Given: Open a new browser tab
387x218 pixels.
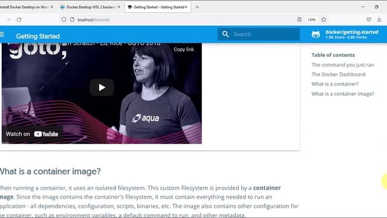Looking at the screenshot, I should coord(197,7).
